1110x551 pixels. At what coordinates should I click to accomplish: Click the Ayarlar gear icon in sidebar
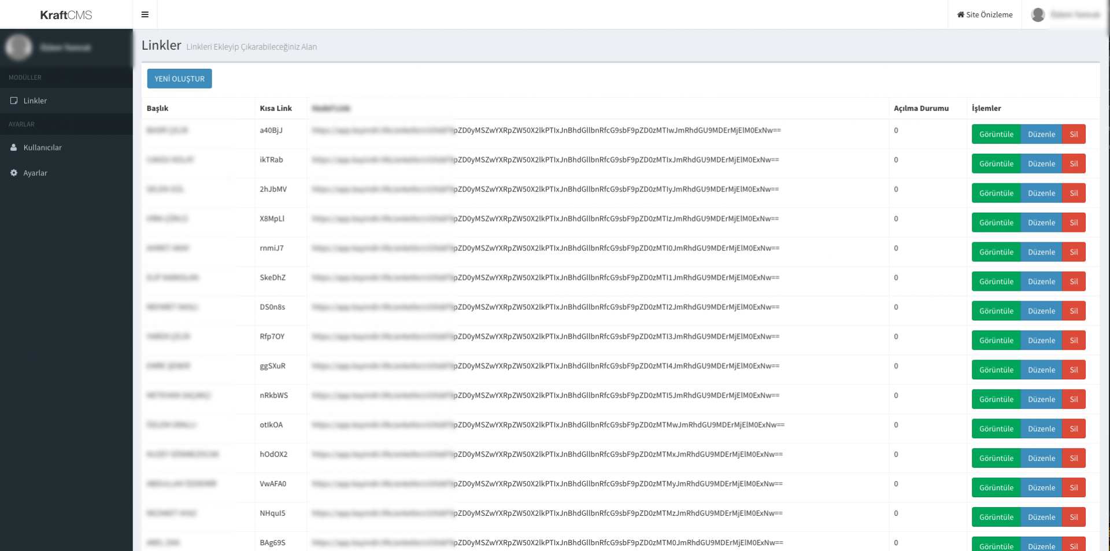click(x=14, y=173)
